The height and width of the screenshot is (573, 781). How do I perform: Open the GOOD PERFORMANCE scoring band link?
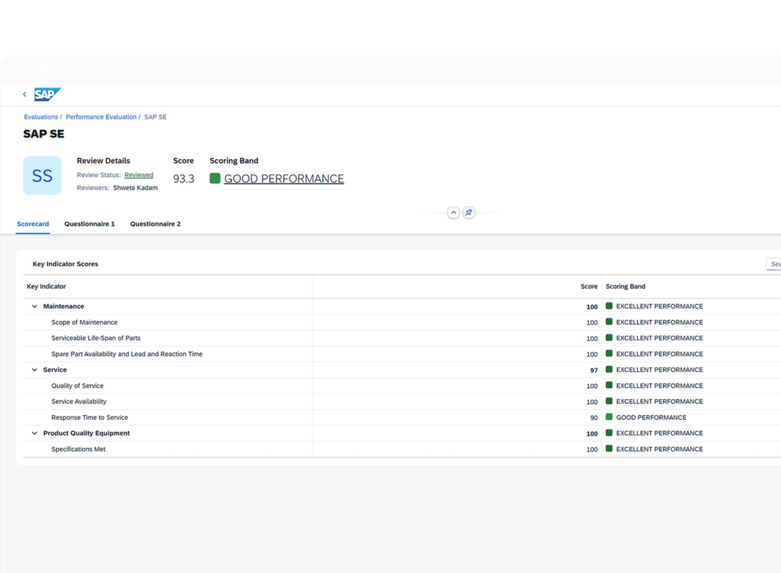[x=284, y=179]
